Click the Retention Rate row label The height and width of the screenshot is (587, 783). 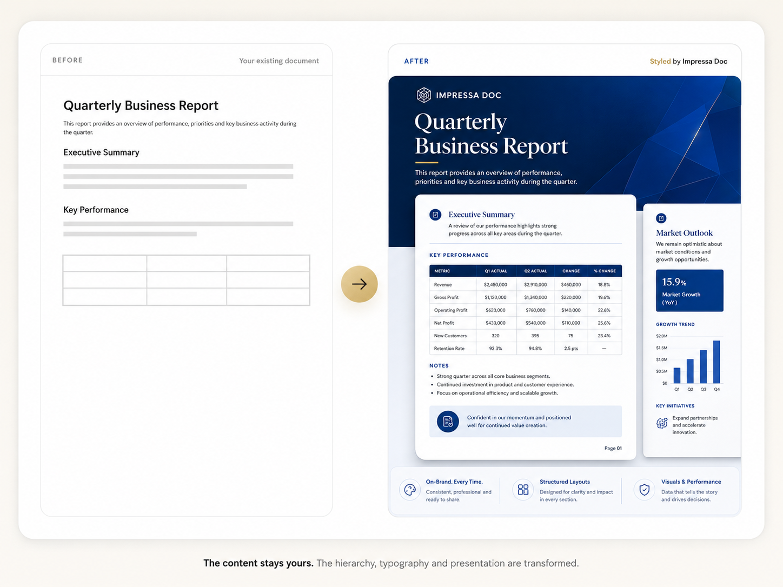[449, 349]
